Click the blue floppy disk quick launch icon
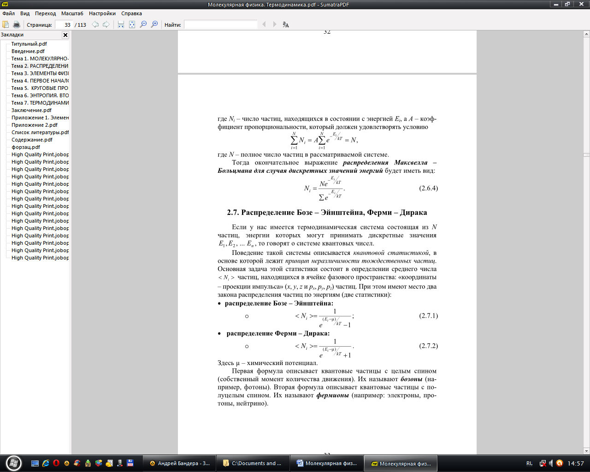The image size is (590, 472). coord(130,463)
